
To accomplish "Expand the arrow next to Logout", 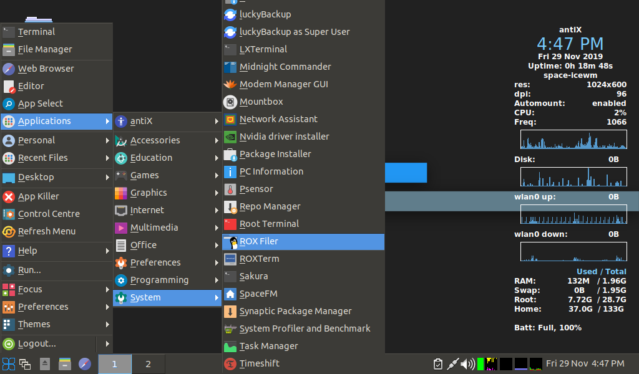I will (107, 344).
